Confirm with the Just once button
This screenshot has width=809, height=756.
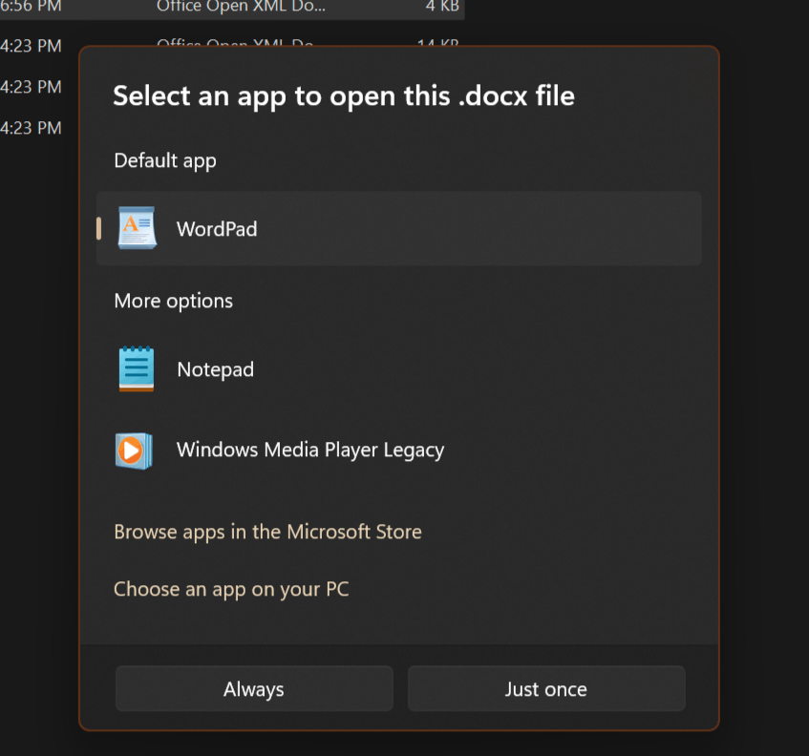[546, 688]
